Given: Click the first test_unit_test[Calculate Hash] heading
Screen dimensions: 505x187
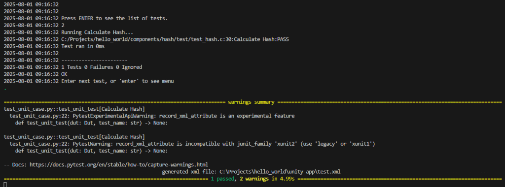Looking at the screenshot, I should tap(74, 109).
